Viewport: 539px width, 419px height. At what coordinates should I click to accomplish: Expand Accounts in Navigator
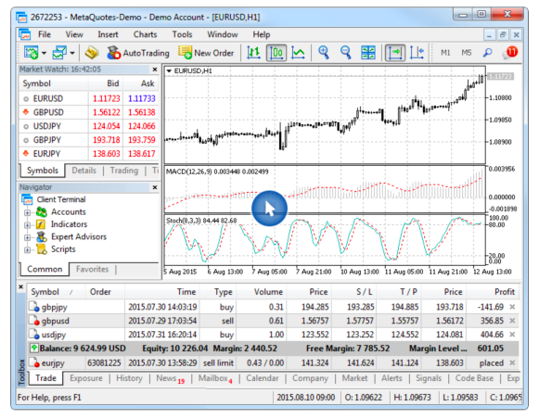coord(27,212)
